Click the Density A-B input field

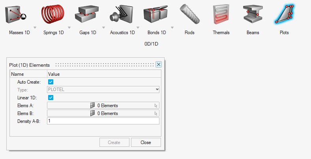(x=103, y=121)
